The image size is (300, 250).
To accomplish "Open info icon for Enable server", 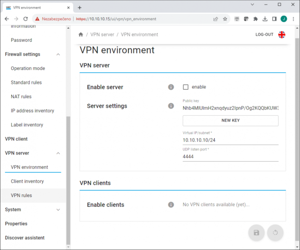I will tap(171, 87).
